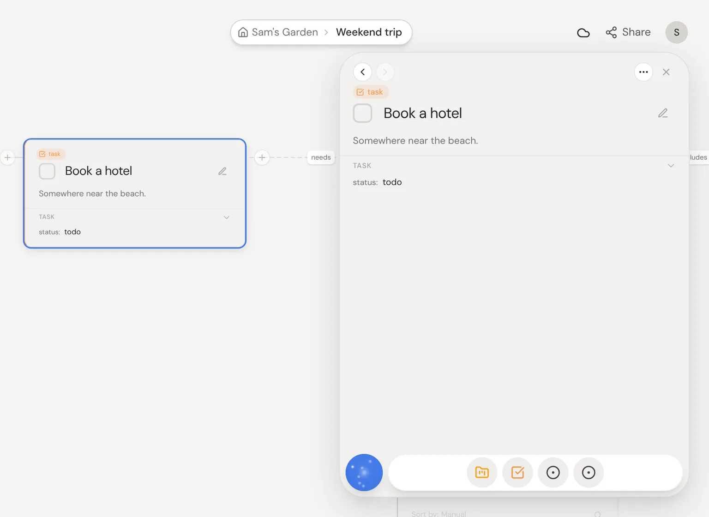Collapse the TASK section in detail panel
The image size is (709, 517).
click(671, 166)
